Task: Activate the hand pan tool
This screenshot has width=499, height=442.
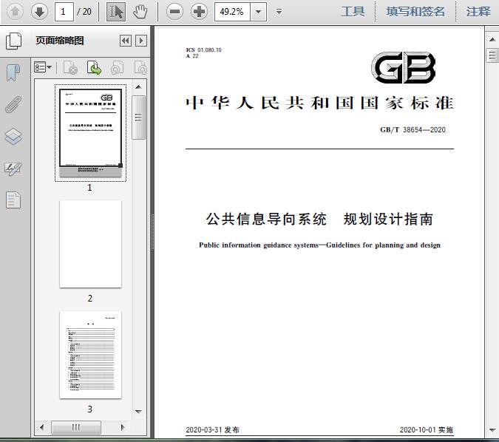Action: tap(140, 12)
